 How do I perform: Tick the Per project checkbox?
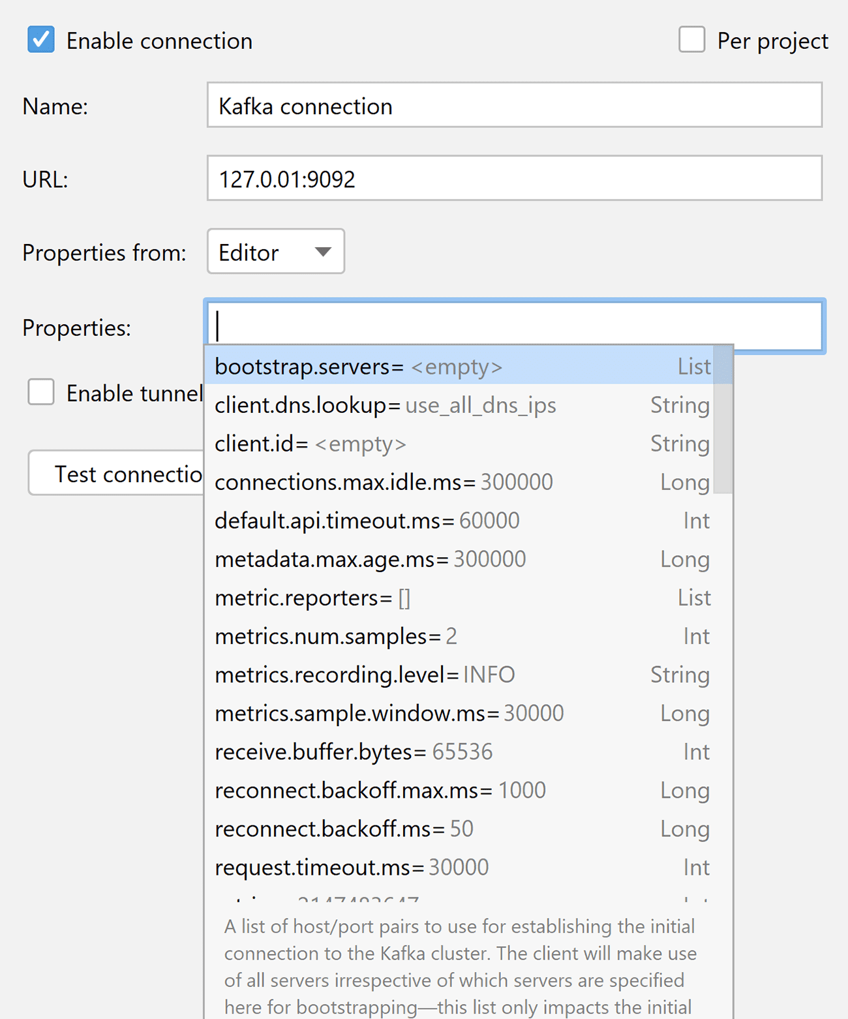691,39
